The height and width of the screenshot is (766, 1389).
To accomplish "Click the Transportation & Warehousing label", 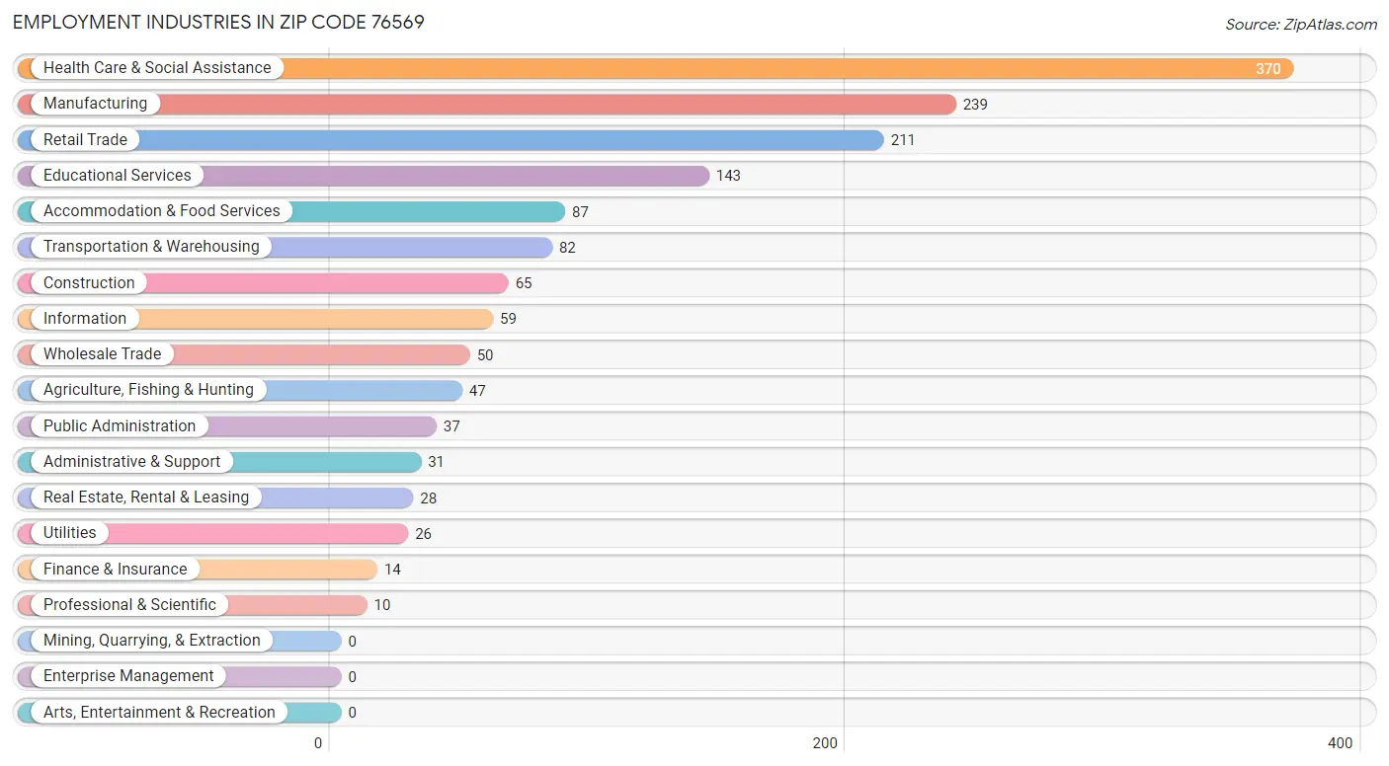I will pyautogui.click(x=151, y=247).
